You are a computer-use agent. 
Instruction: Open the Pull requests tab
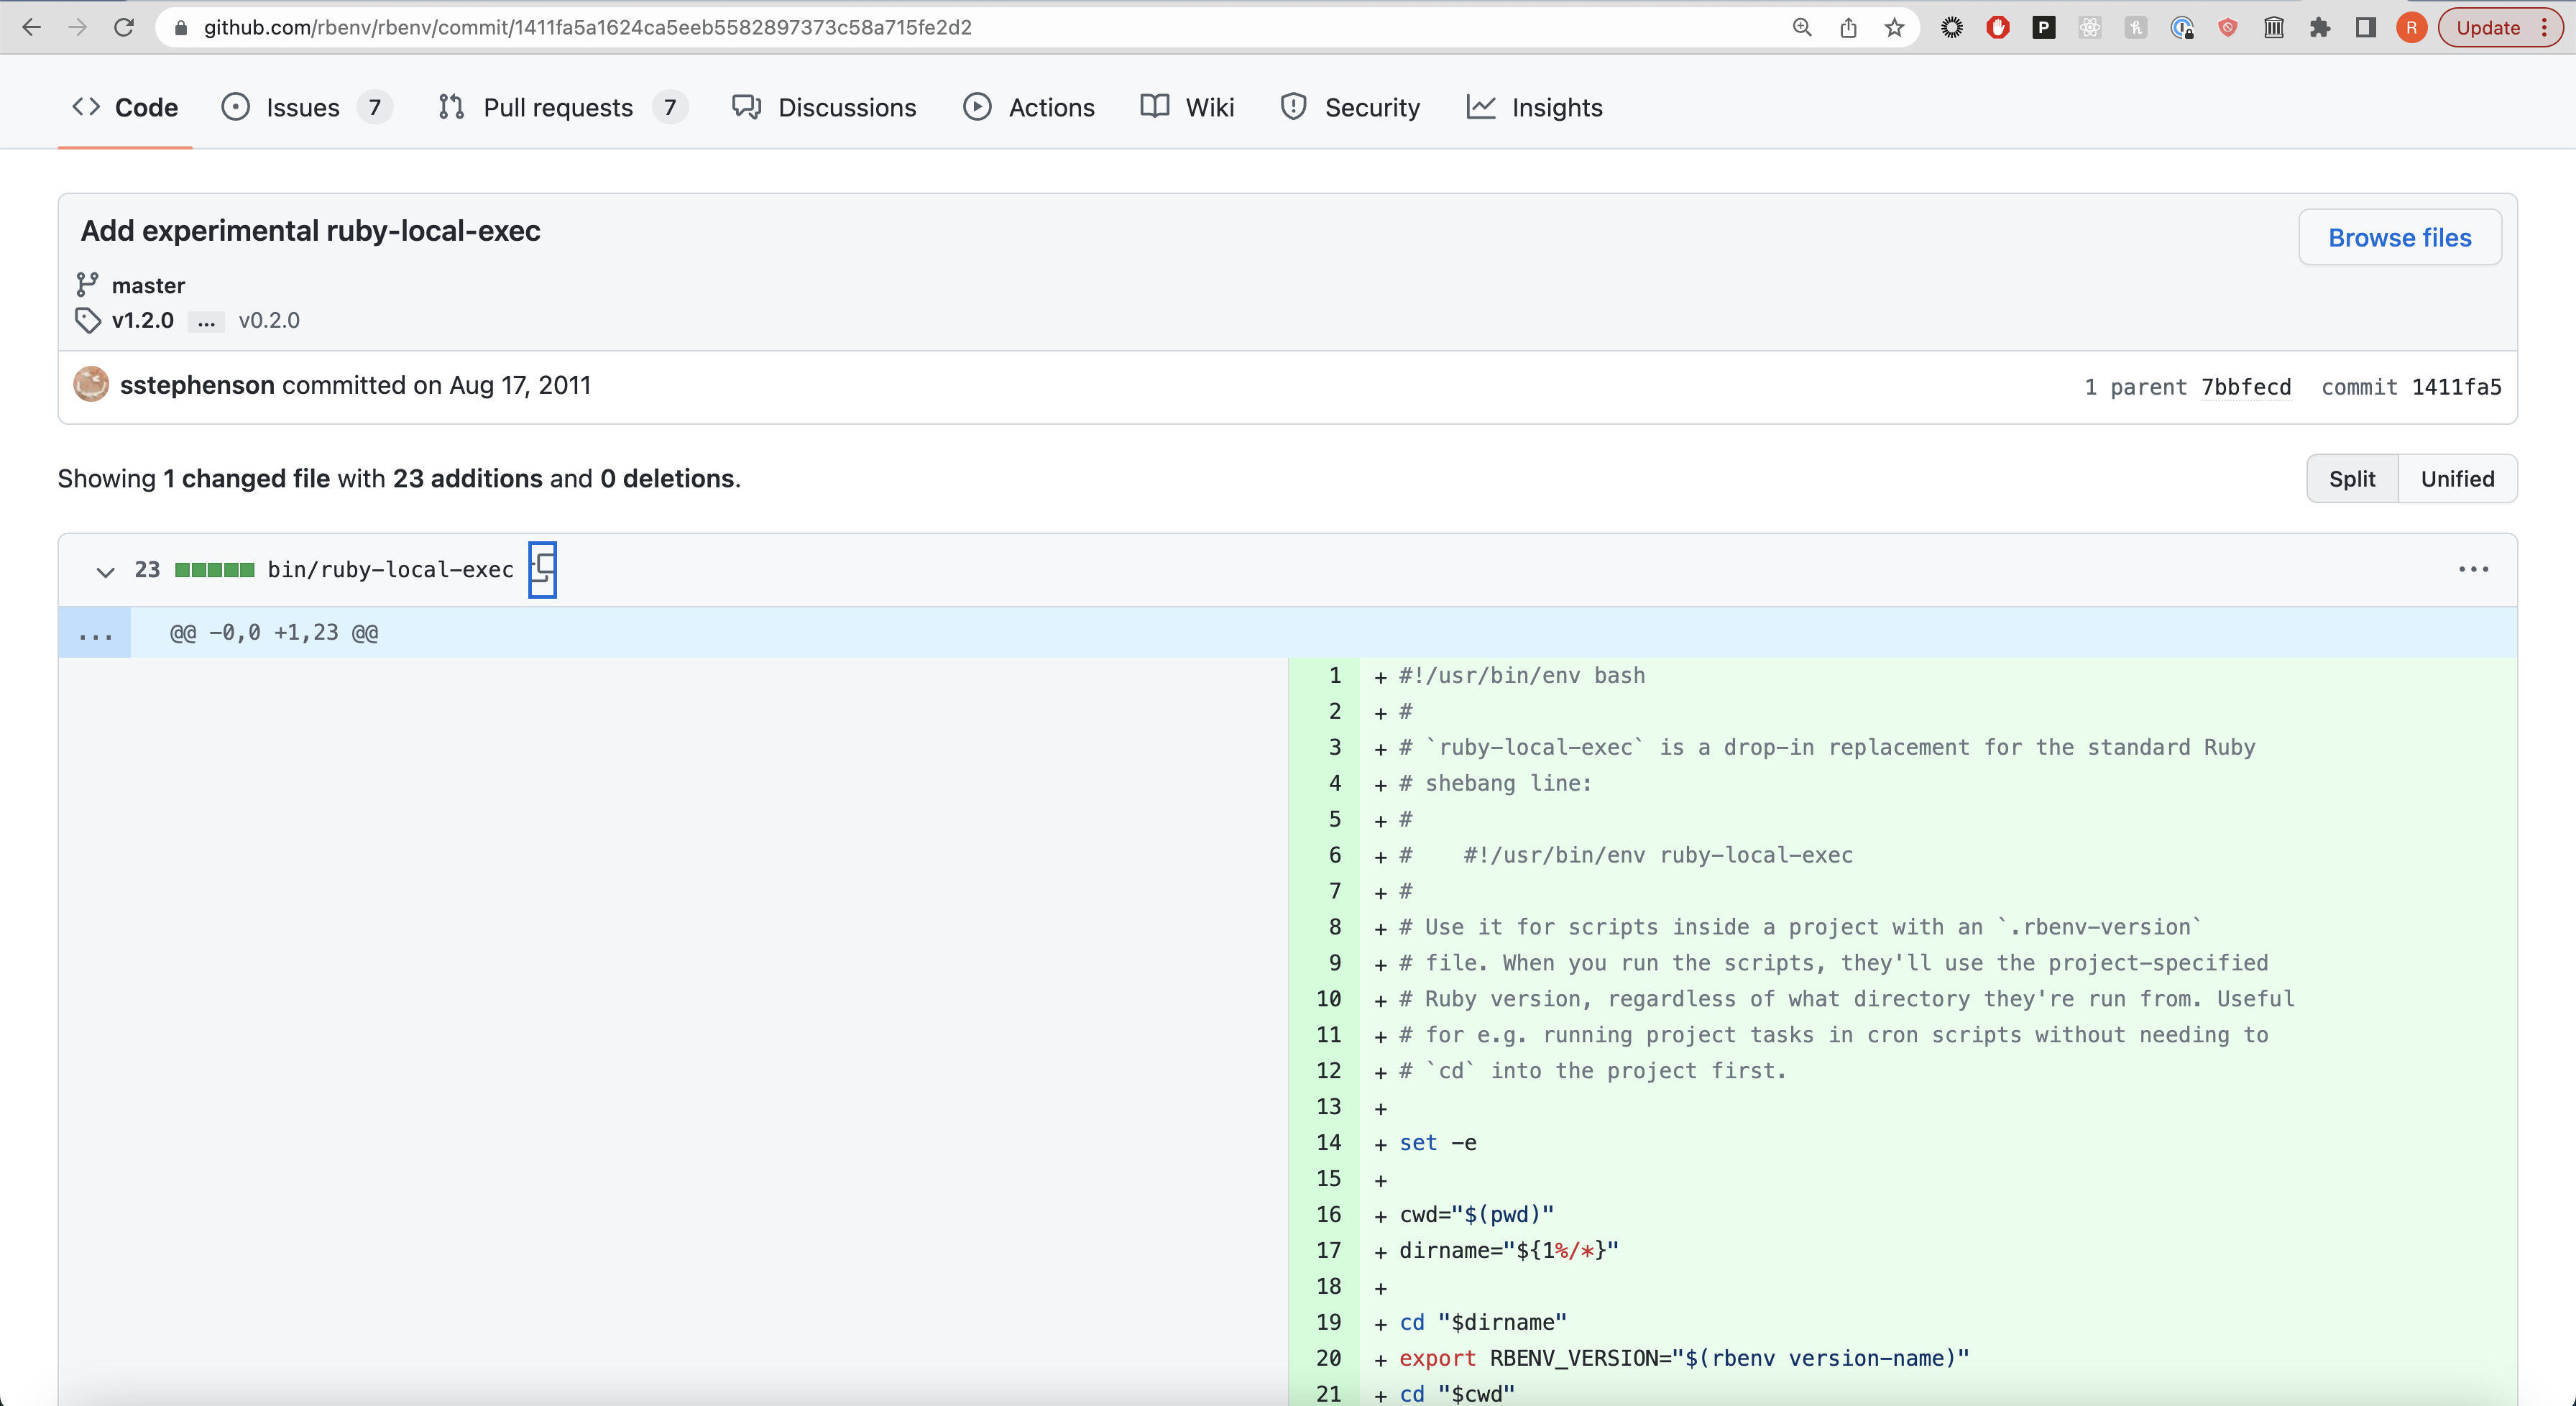tap(563, 107)
